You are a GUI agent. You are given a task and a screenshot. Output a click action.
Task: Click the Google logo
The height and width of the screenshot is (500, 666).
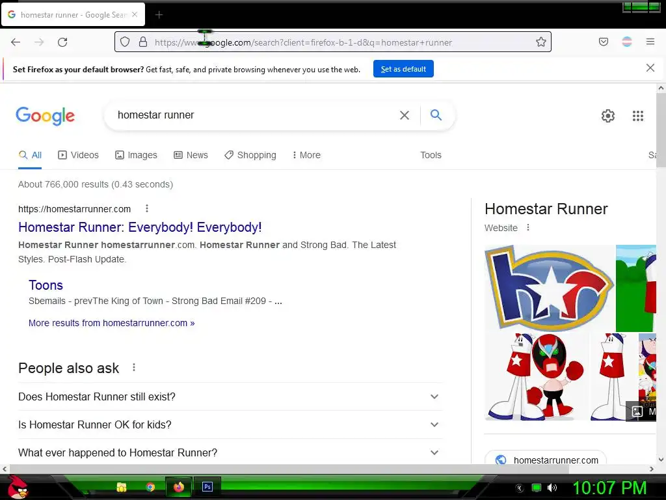point(45,116)
